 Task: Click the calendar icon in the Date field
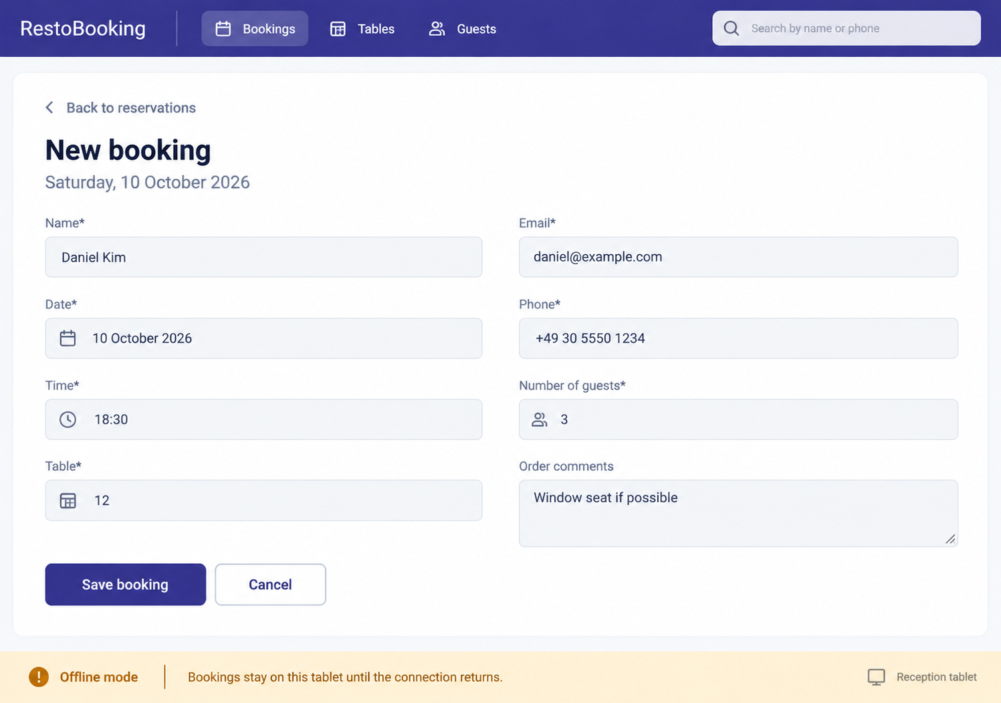click(68, 338)
